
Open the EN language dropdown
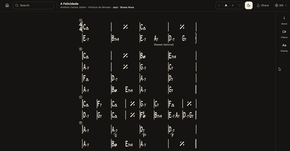281,5
